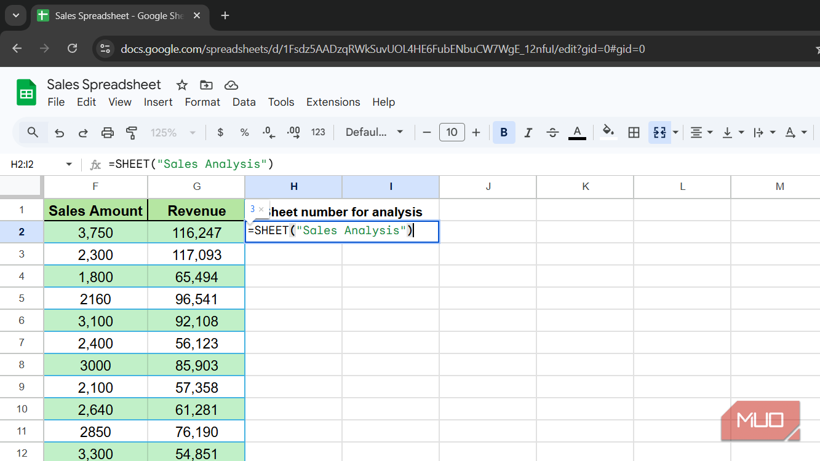Rename the Sales Spreadsheet title

click(104, 85)
